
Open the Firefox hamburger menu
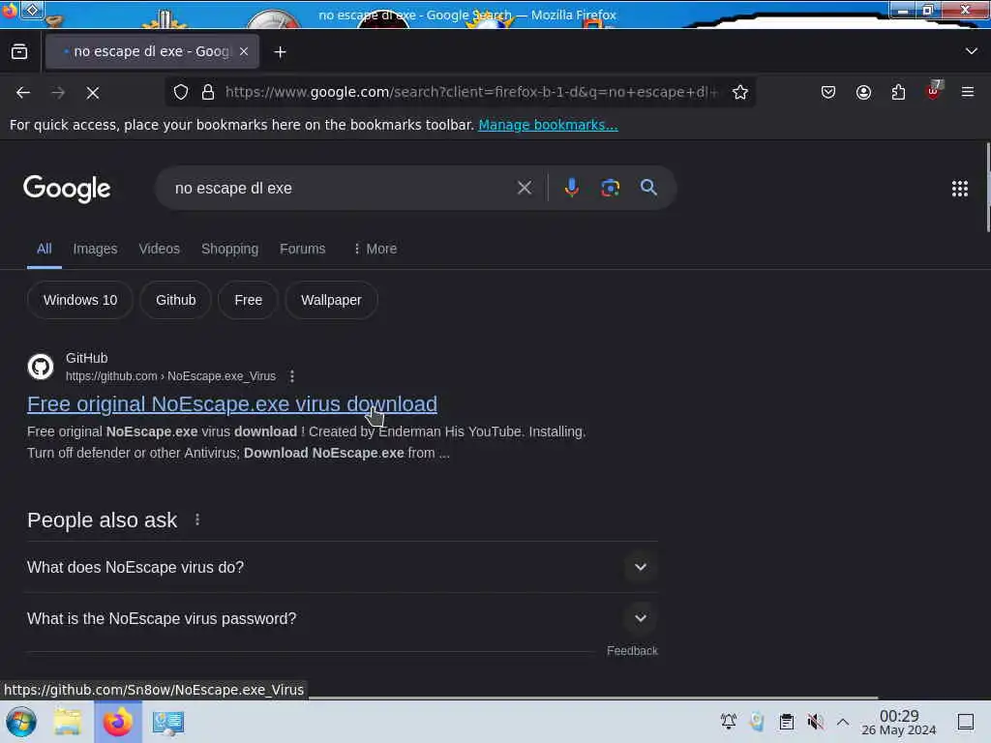click(x=968, y=92)
